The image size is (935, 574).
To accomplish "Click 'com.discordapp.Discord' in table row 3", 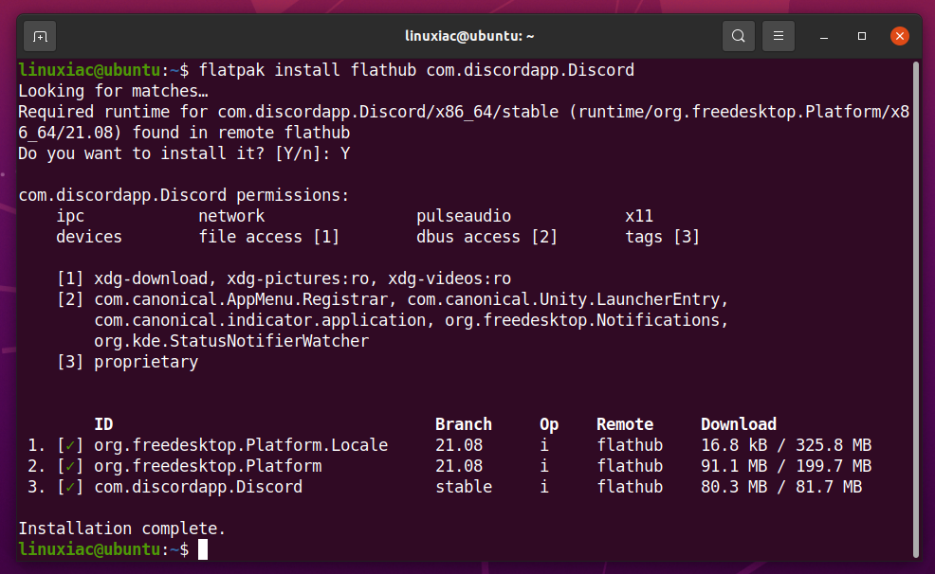I will 198,487.
